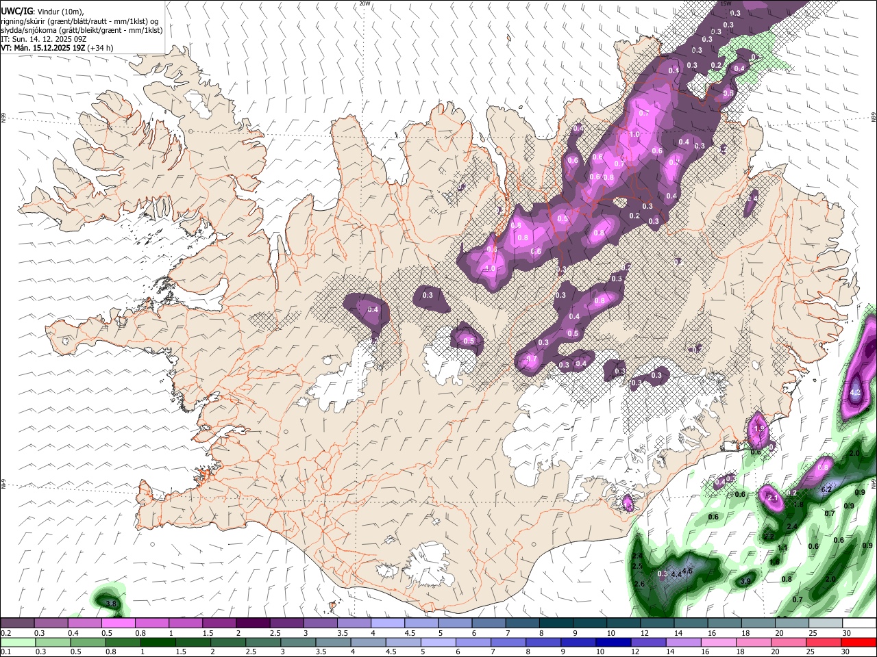Screen dimensions: 877x657
Task: Click the 2.1 precipitation value offshore southeast
Action: pos(773,498)
